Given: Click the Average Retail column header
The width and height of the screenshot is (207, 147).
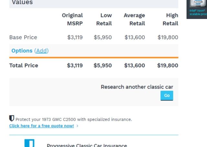Looking at the screenshot, I should [x=135, y=19].
